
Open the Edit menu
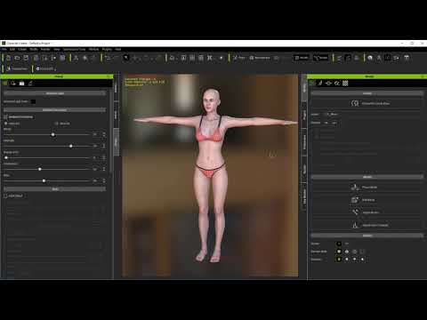(12, 49)
